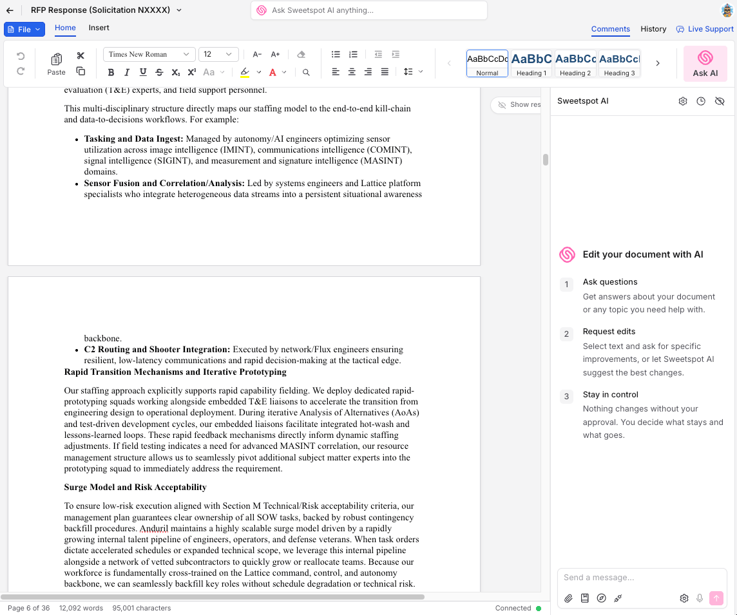Expand document title dropdown chevron
The height and width of the screenshot is (615, 737).
[x=179, y=10]
